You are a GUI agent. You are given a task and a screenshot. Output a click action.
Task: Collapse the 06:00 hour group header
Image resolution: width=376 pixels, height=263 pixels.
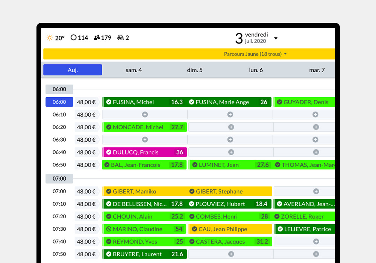point(59,89)
